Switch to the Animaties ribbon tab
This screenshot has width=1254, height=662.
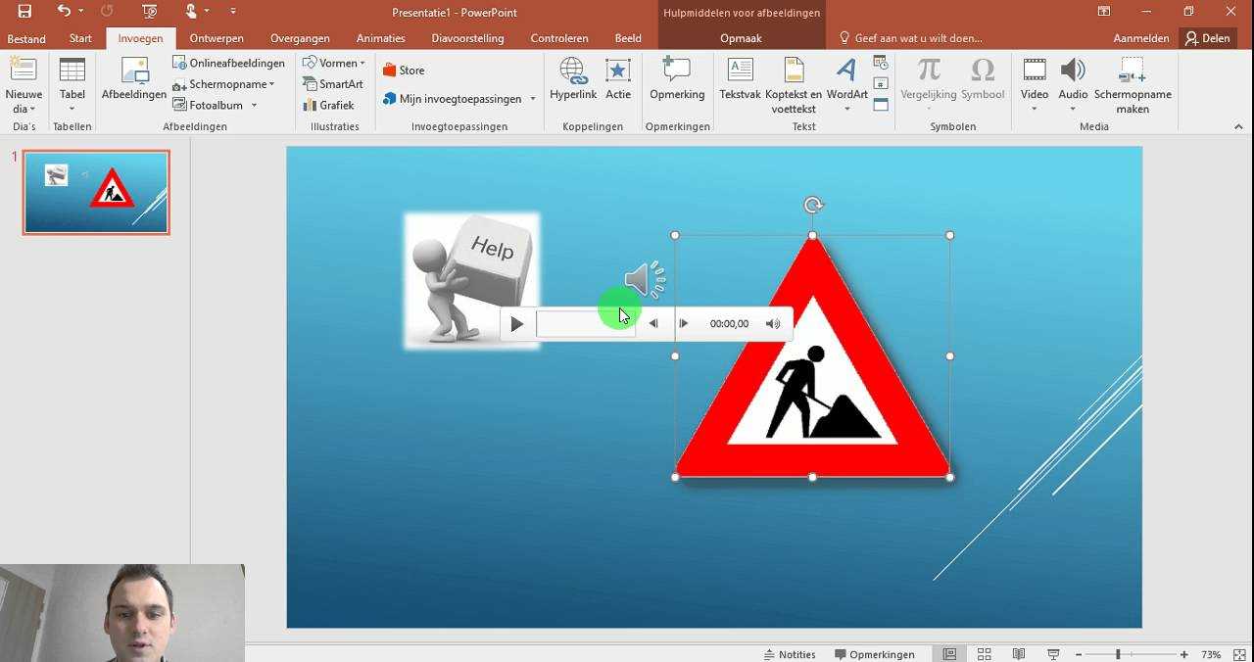point(380,38)
